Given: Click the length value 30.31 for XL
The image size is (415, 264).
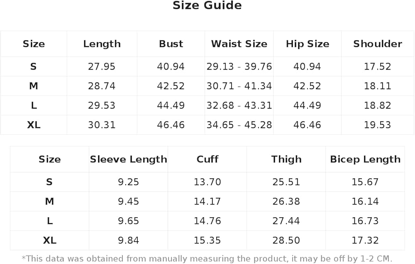Looking at the screenshot, I should click(x=102, y=125).
